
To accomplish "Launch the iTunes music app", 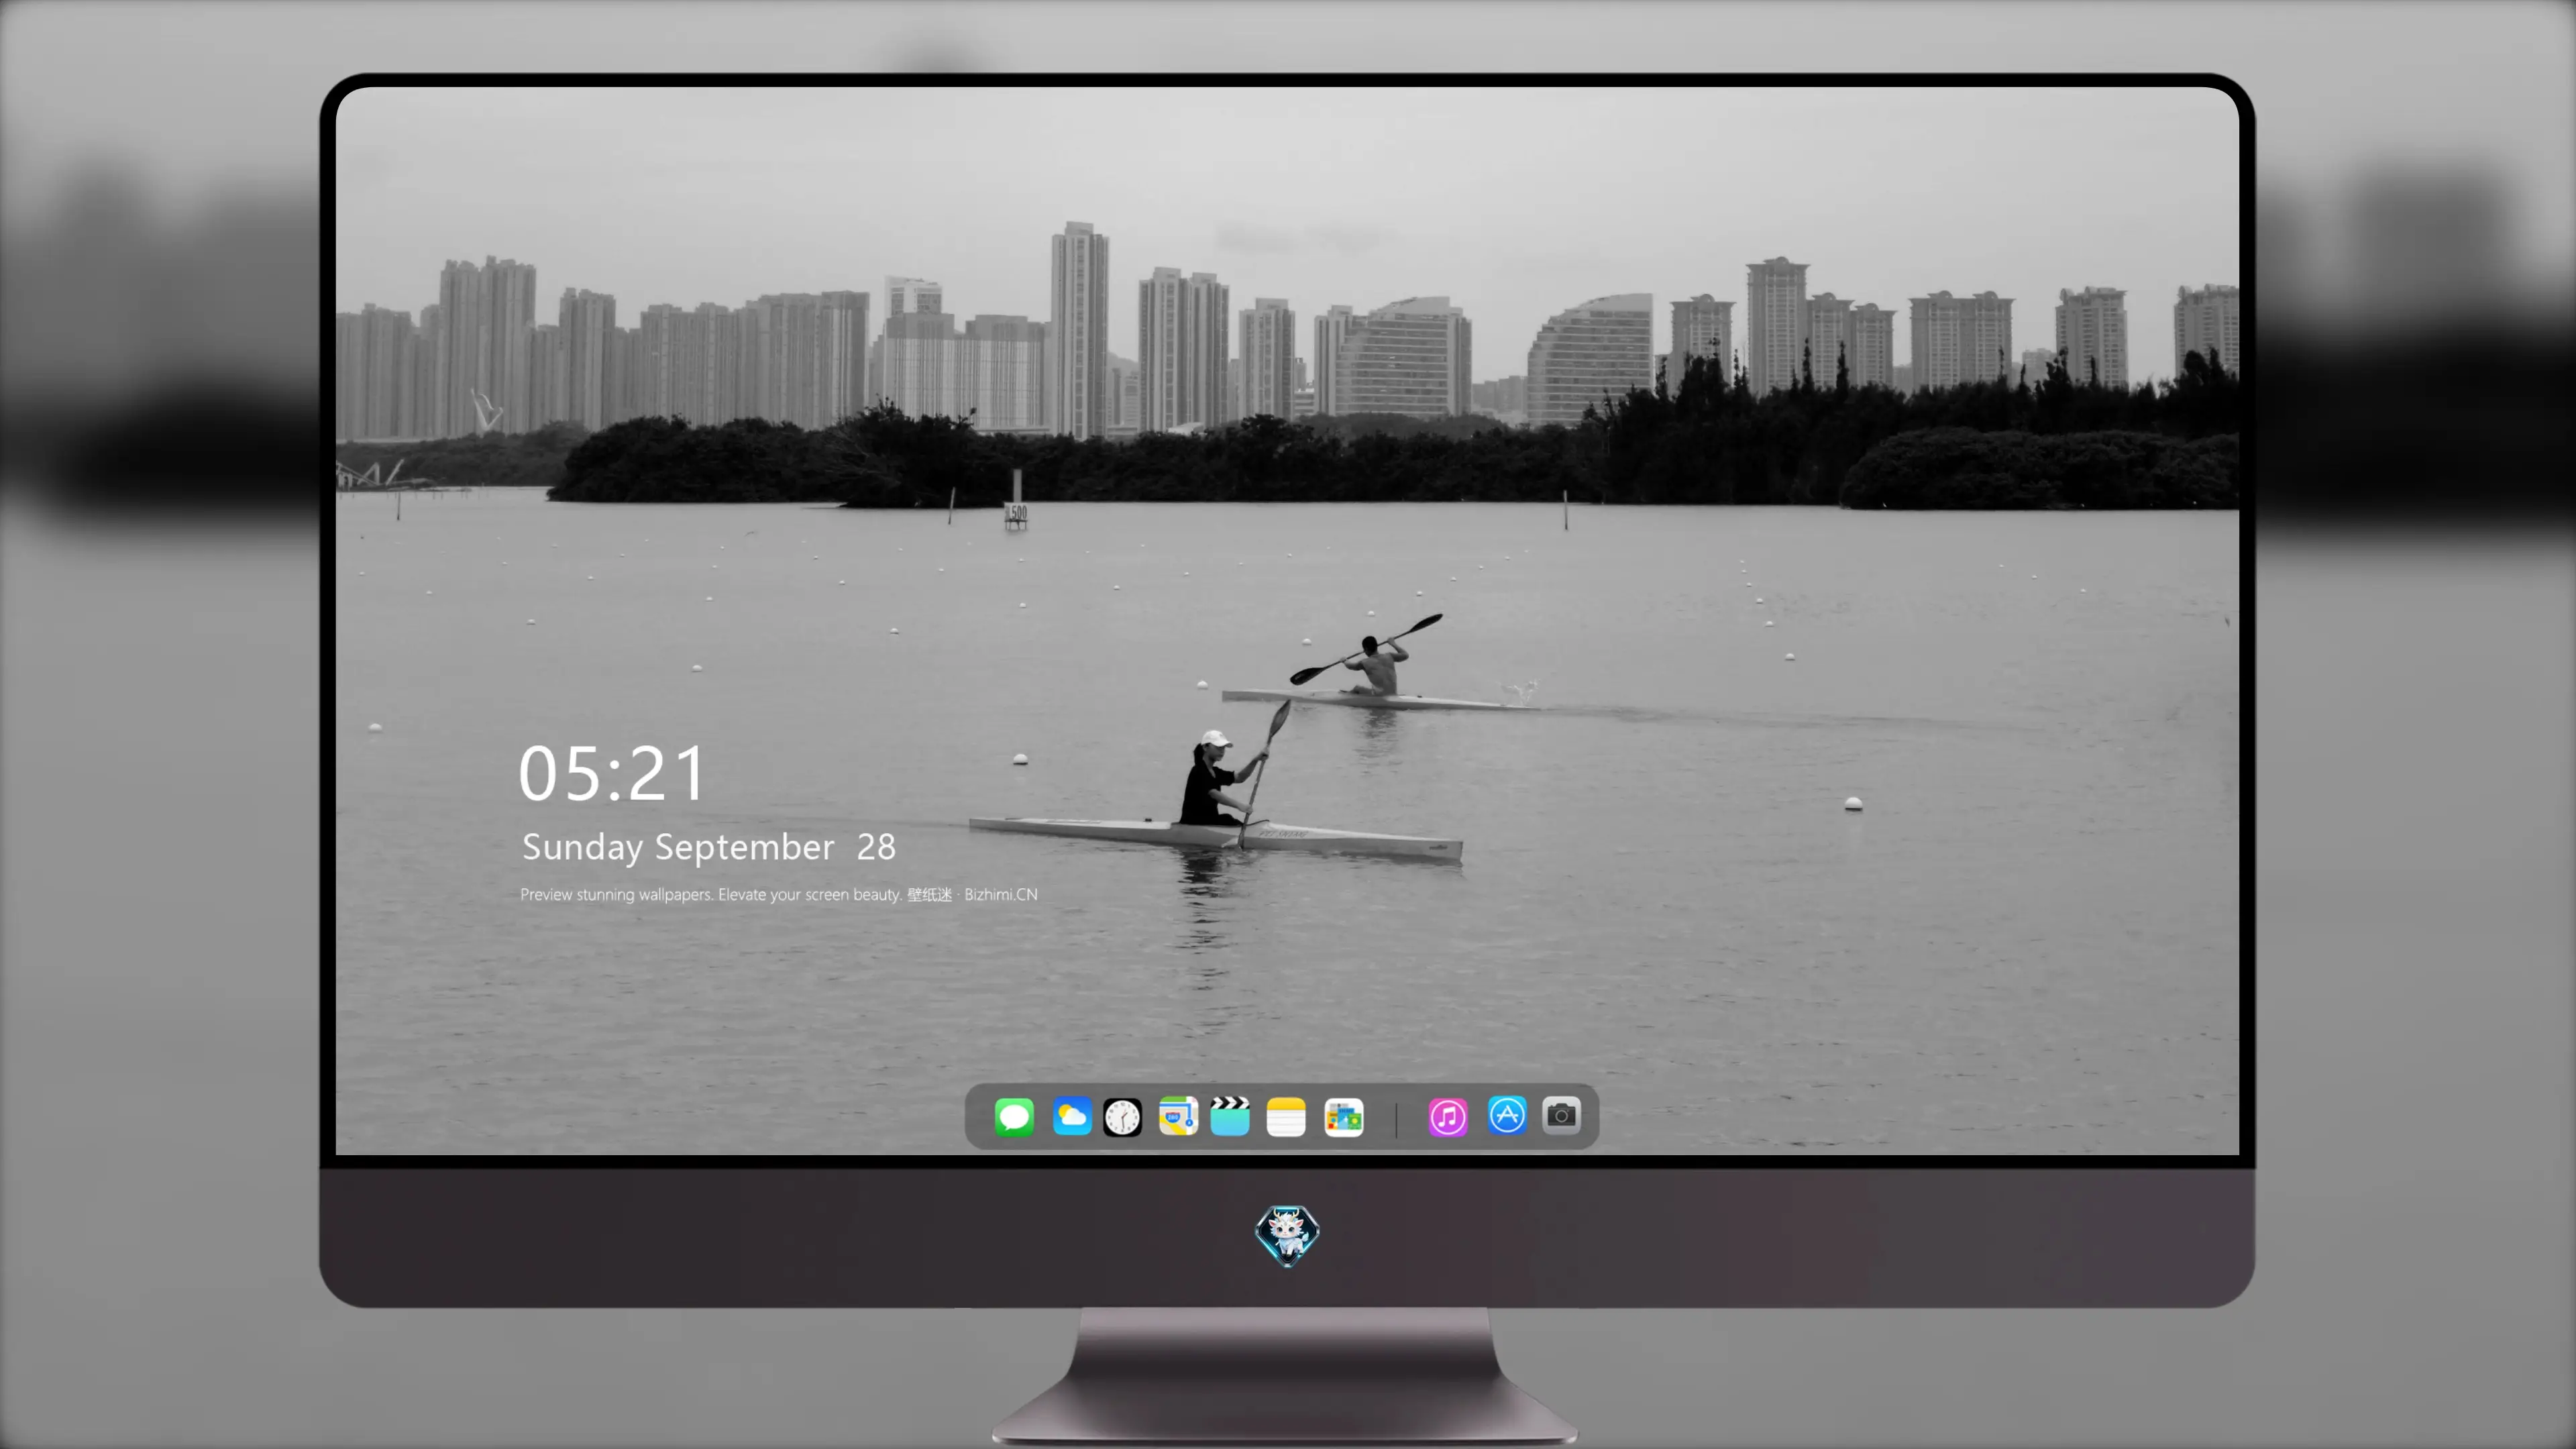I will (x=1448, y=1117).
